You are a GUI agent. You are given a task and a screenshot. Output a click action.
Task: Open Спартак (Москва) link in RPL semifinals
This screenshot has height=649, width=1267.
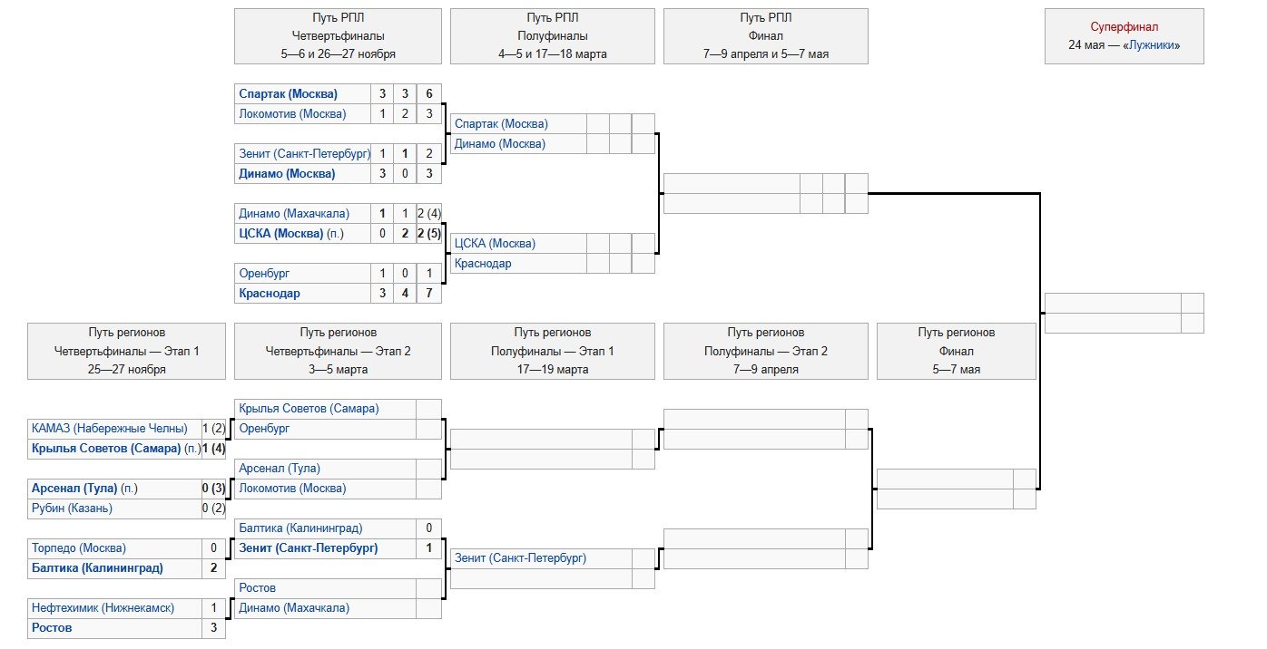[501, 124]
